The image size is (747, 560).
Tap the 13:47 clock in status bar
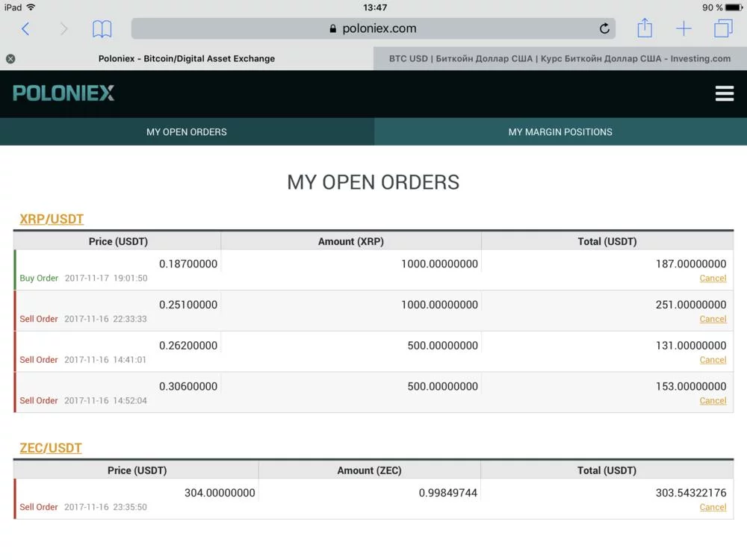[x=375, y=7]
